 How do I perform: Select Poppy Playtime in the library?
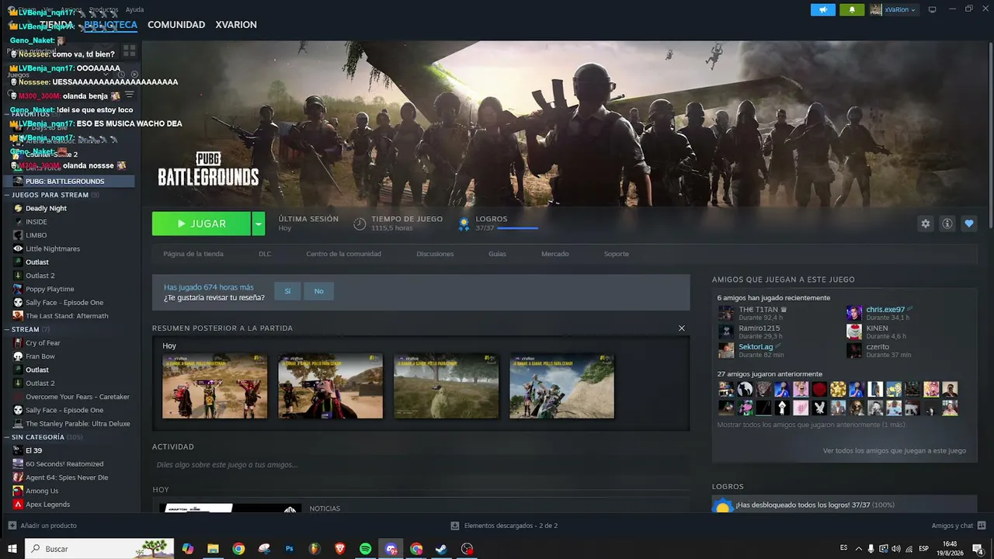50,289
